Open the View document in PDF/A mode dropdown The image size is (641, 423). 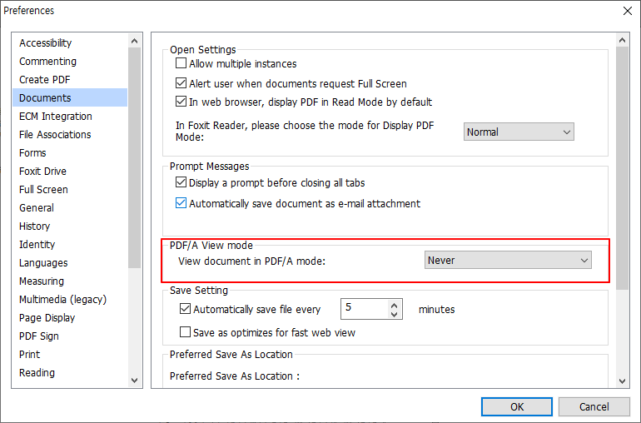[508, 260]
